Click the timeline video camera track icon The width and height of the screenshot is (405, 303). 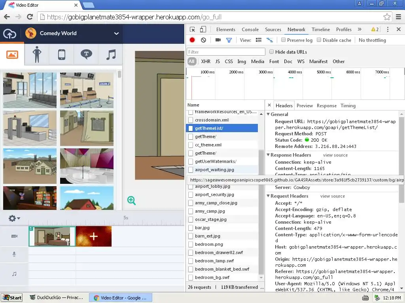(x=15, y=236)
